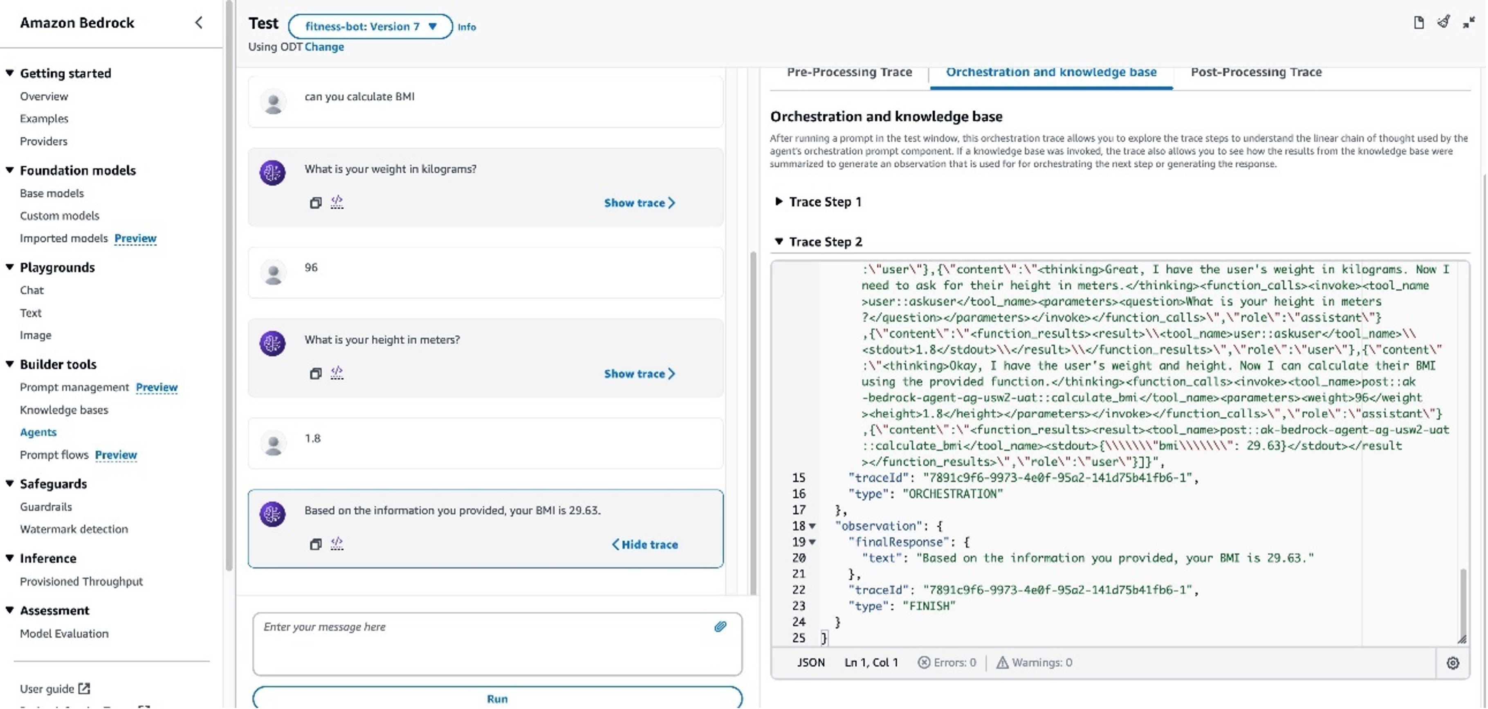The height and width of the screenshot is (709, 1488).
Task: Expand Trace Step 1
Action: click(779, 201)
